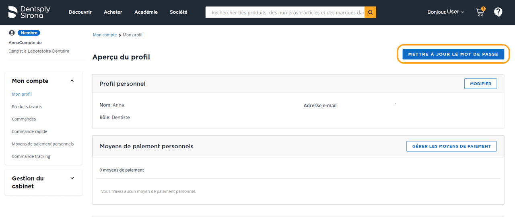Open the shopping cart icon
This screenshot has width=515, height=217.
click(x=480, y=12)
